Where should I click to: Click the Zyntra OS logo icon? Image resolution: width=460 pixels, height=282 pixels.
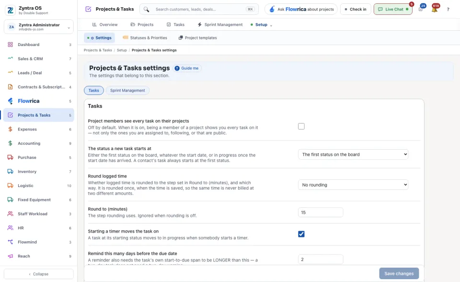10,10
